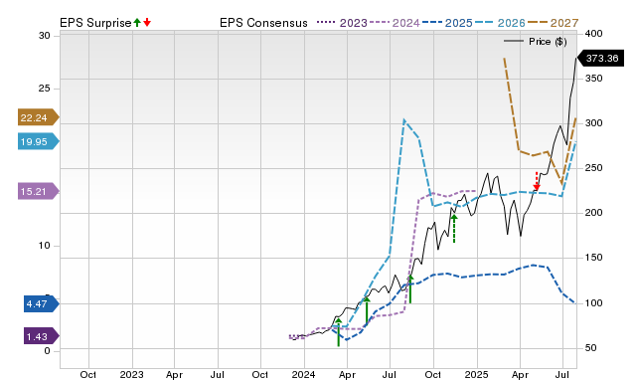Click the 2025 x-axis label
Viewport: 636px width, 380px height.
tap(477, 374)
